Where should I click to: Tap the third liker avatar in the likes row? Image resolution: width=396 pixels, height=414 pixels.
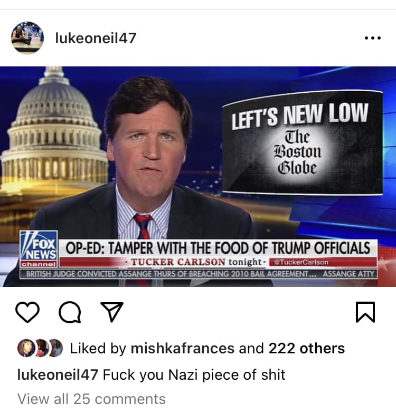56,348
